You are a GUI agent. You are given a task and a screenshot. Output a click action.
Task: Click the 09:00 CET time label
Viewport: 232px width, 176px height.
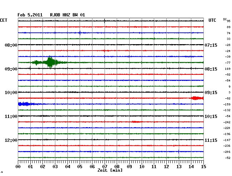[x=11, y=69]
